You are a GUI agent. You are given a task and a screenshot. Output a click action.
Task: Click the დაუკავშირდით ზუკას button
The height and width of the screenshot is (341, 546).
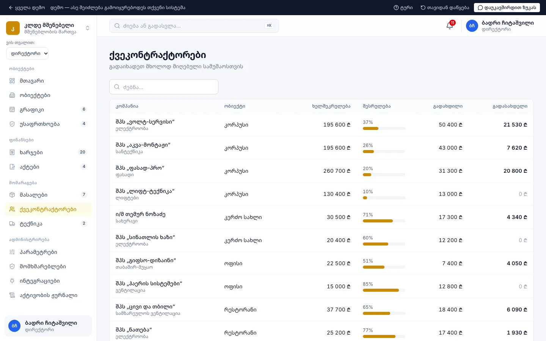tap(507, 8)
